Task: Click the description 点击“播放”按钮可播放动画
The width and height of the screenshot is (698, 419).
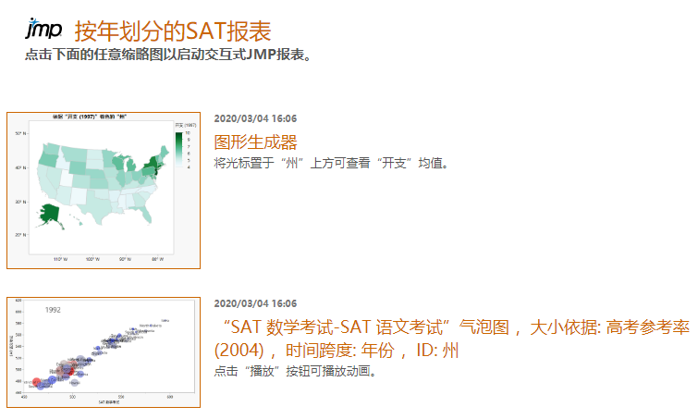Action: point(295,371)
